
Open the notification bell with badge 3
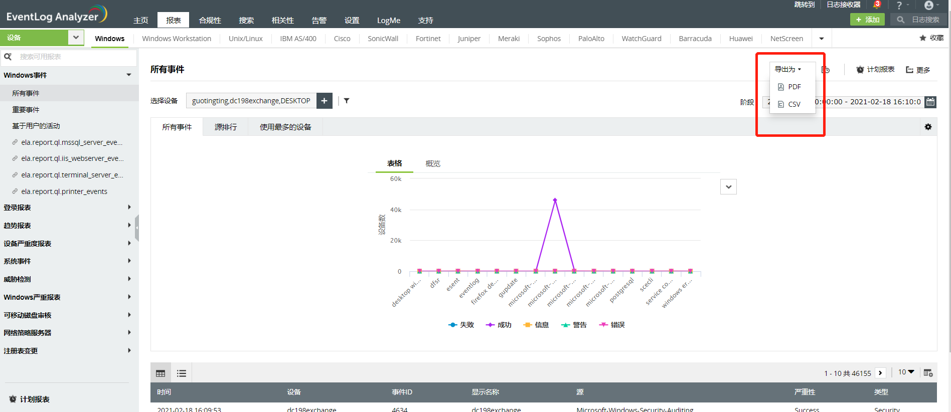click(877, 5)
